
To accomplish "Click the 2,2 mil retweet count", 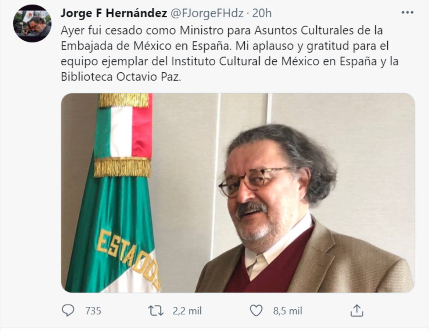I will tap(187, 311).
